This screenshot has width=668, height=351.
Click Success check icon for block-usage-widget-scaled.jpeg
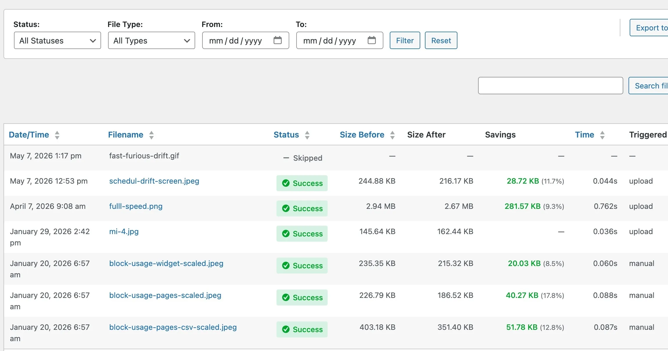pyautogui.click(x=286, y=265)
